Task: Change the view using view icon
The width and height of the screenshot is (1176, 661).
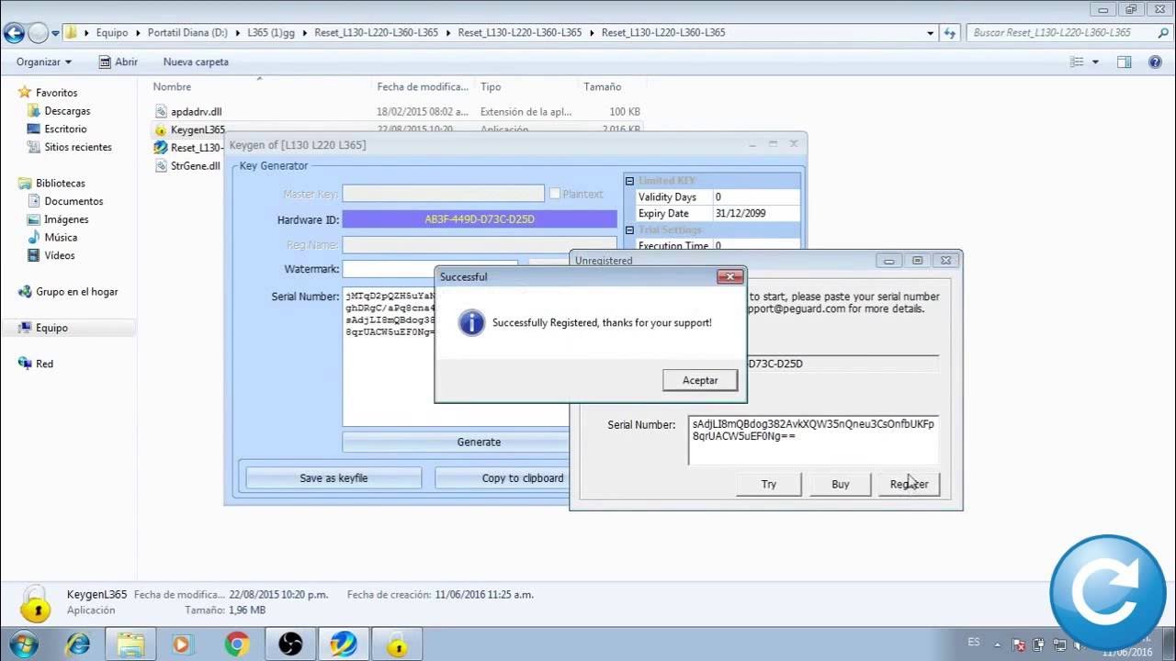Action: click(1078, 62)
